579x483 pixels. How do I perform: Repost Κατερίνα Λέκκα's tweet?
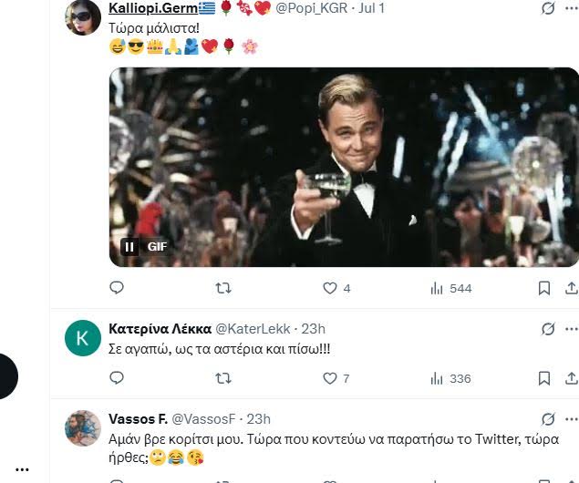(222, 378)
